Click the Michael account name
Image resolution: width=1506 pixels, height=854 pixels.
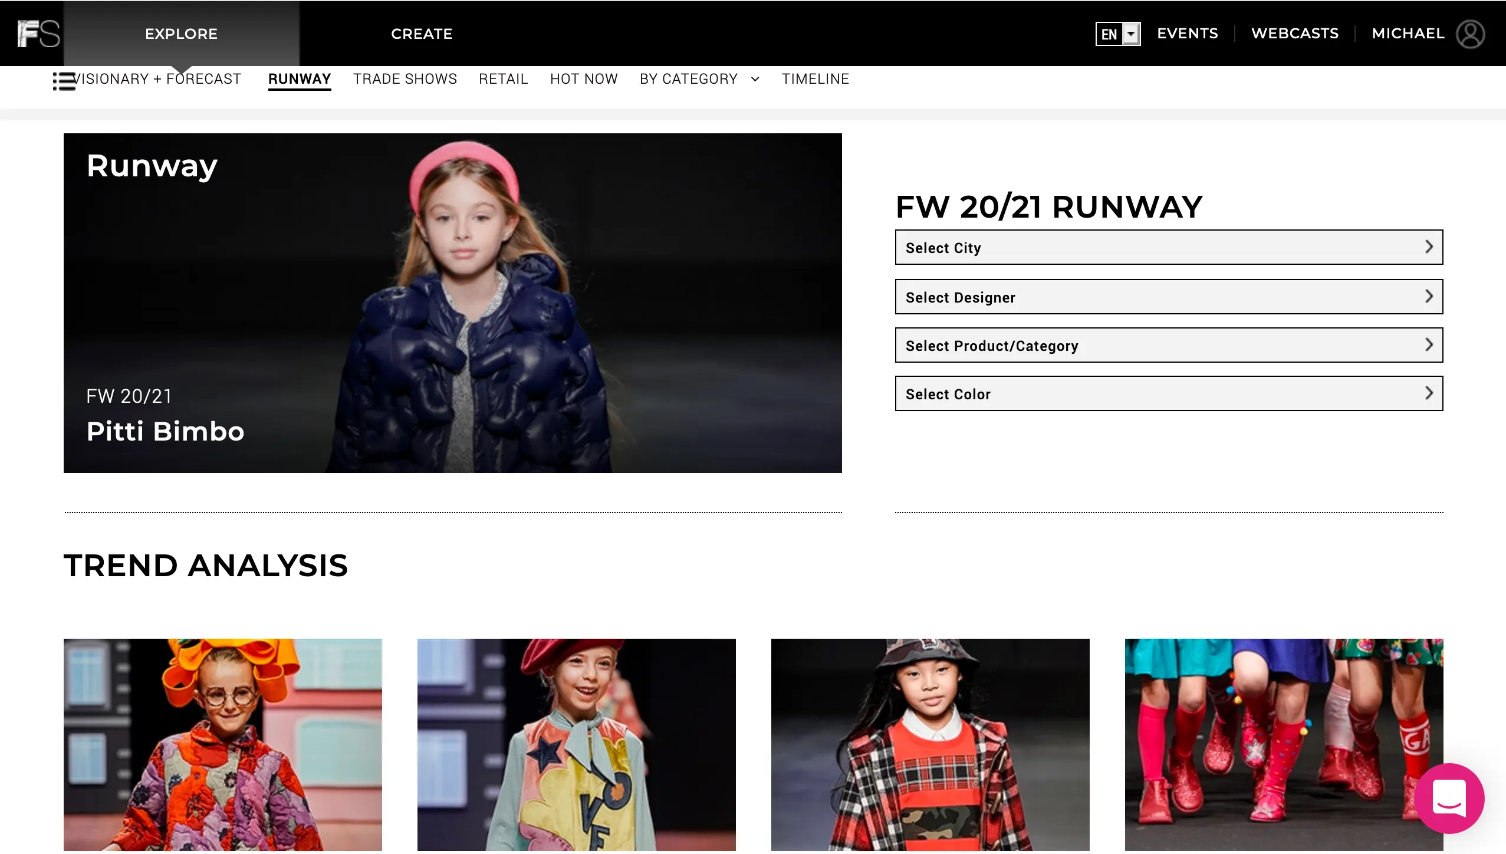pos(1408,34)
